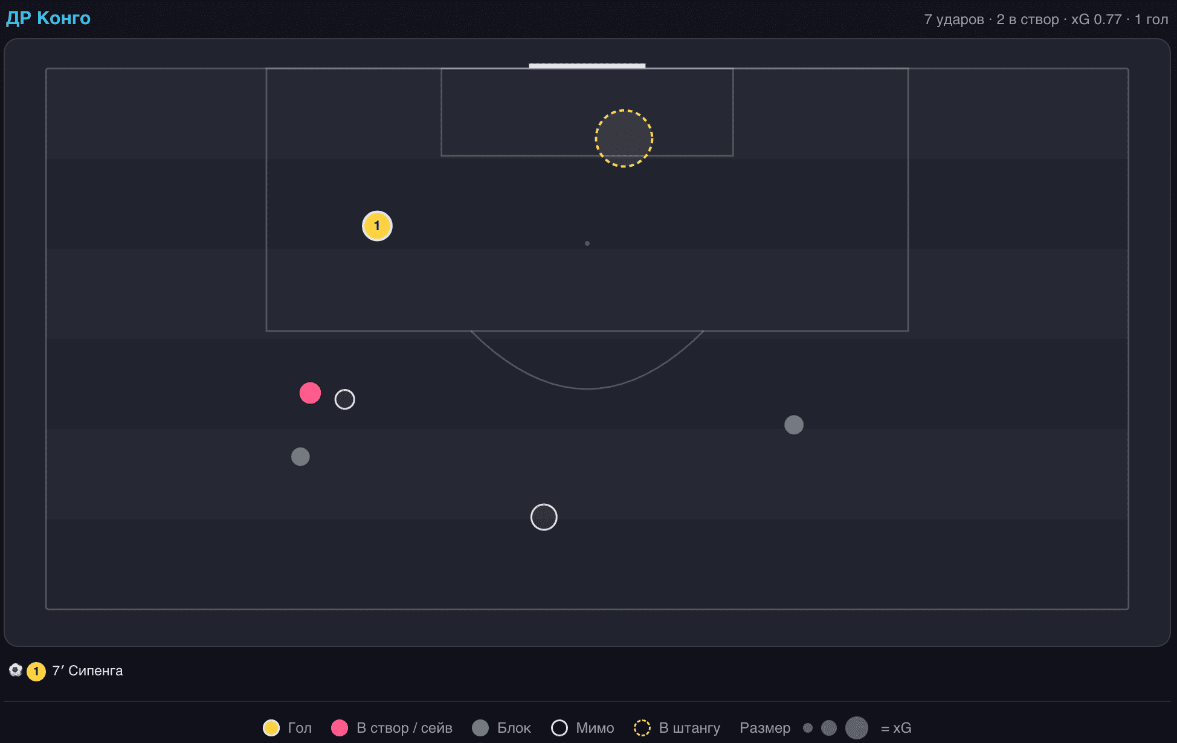The height and width of the screenshot is (743, 1177).
Task: Click the ДР Конго team title
Action: (48, 18)
